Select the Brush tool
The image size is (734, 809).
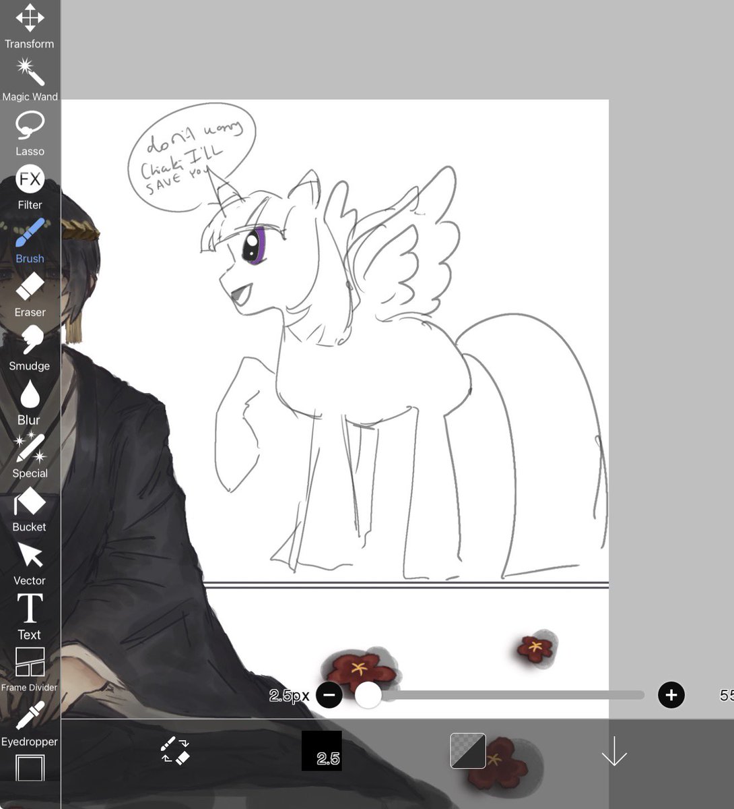[30, 241]
